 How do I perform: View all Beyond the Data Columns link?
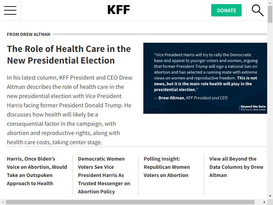(236, 167)
